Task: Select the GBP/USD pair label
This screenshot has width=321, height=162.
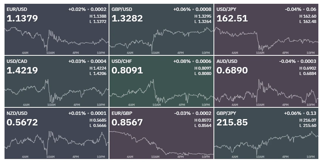Action: pos(122,9)
